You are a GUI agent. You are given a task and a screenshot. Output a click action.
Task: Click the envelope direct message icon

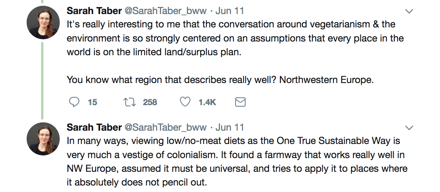(x=240, y=102)
